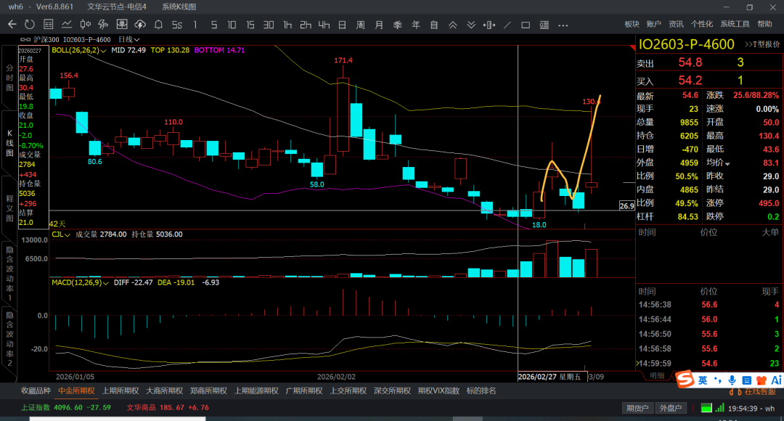The height and width of the screenshot is (421, 784).
Task: Open the alert bell icon
Action: [160, 25]
